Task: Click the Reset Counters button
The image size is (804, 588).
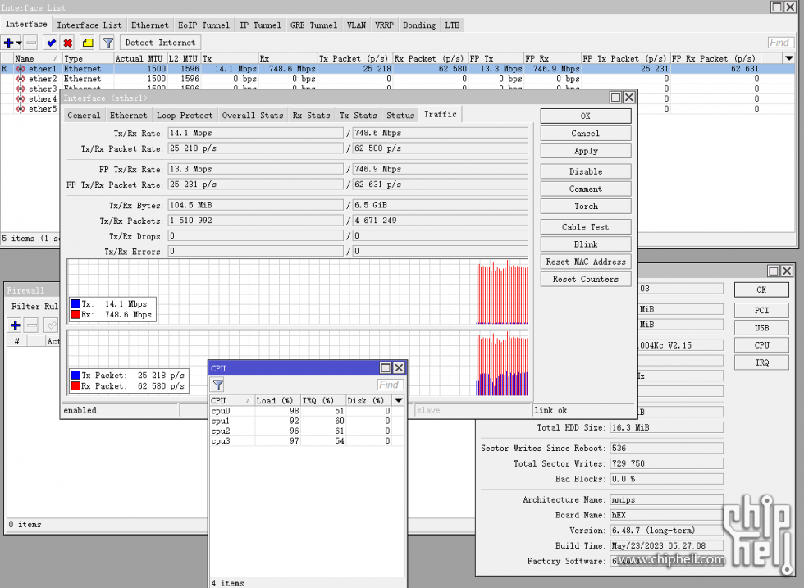Action: click(586, 279)
